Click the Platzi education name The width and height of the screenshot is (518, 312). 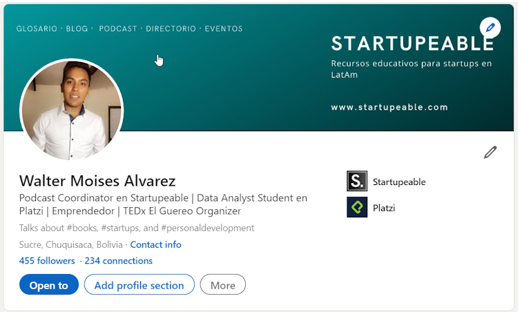pos(384,208)
